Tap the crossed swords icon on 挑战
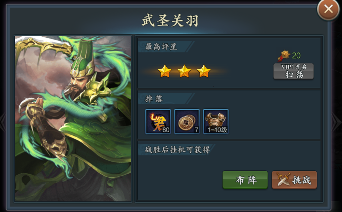 point(283,179)
